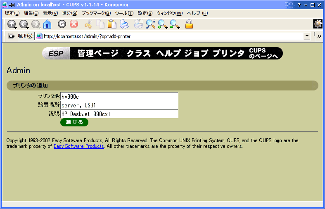Click the Zoom in magnifier icon
This screenshot has width=325, height=209.
(163, 24)
